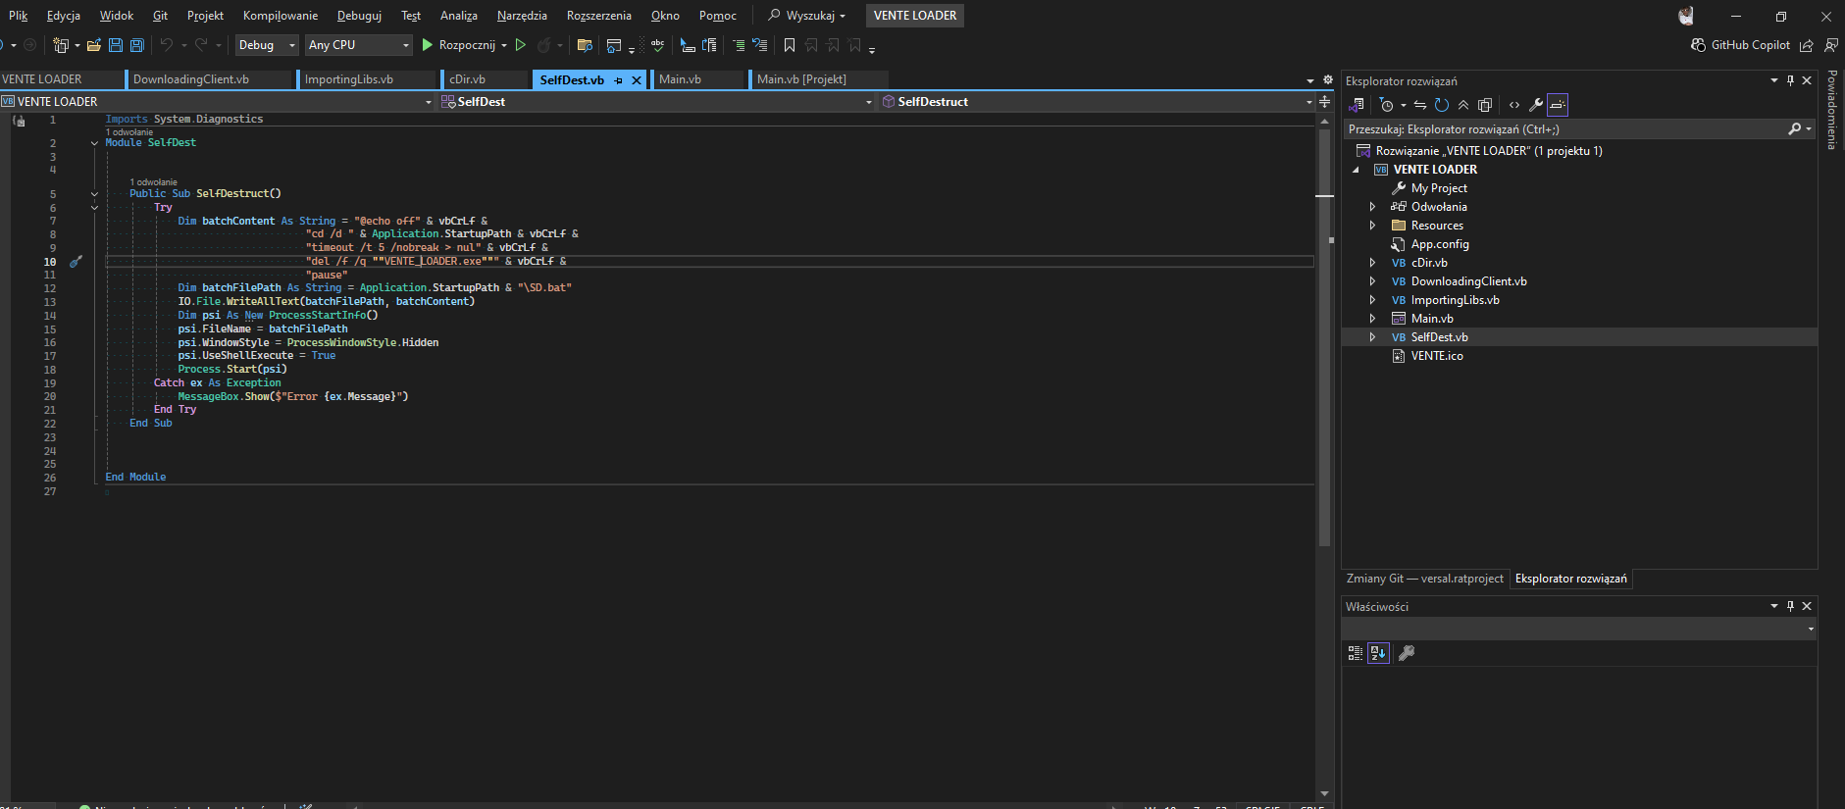Open the Rozpocznij dropdown arrow
This screenshot has height=809, width=1845.
[504, 45]
